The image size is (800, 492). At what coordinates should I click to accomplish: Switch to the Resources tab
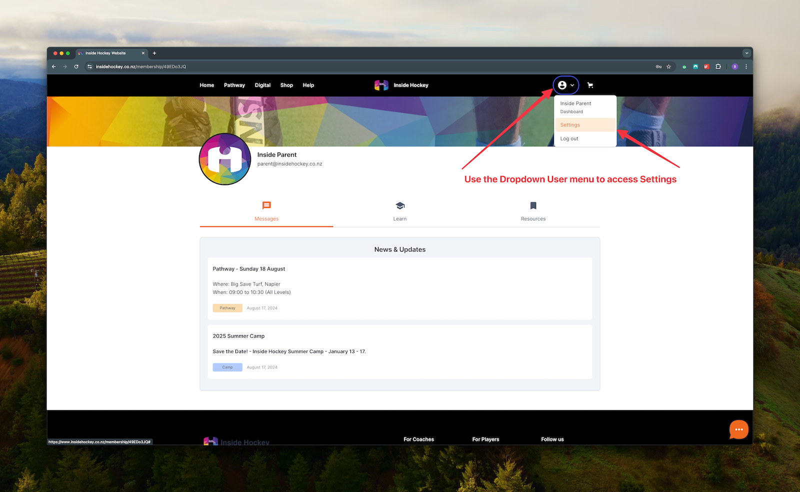pos(533,211)
